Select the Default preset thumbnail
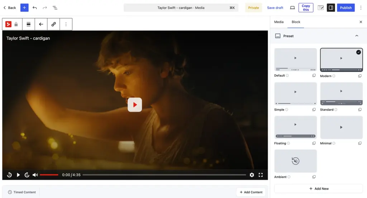 click(295, 59)
